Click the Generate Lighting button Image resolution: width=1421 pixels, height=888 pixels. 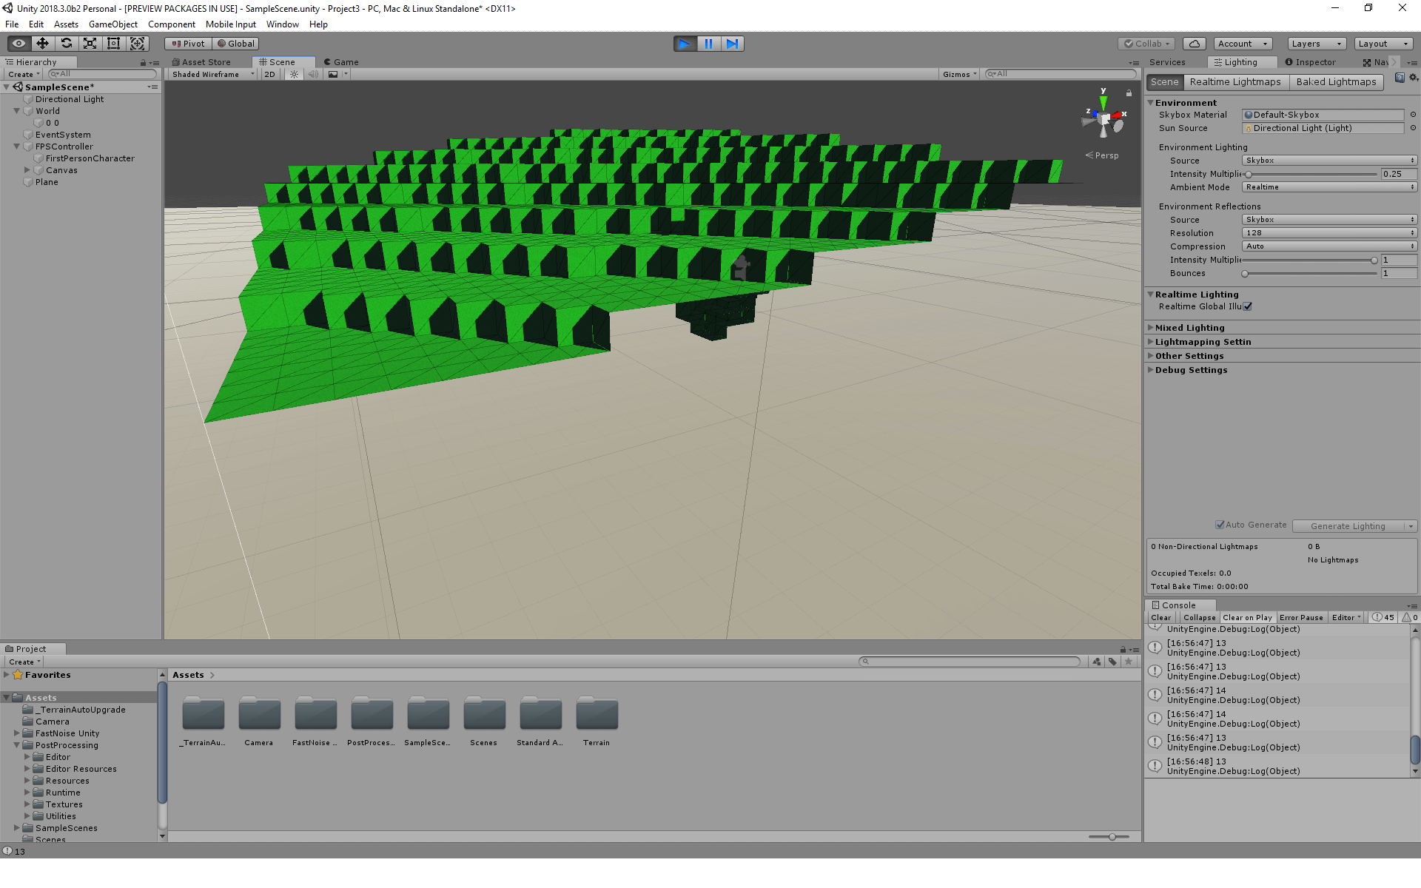point(1347,526)
